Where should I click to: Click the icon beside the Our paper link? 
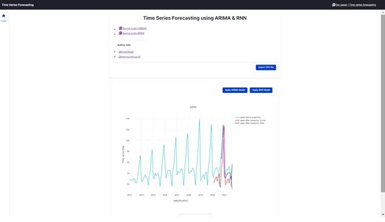334,5
